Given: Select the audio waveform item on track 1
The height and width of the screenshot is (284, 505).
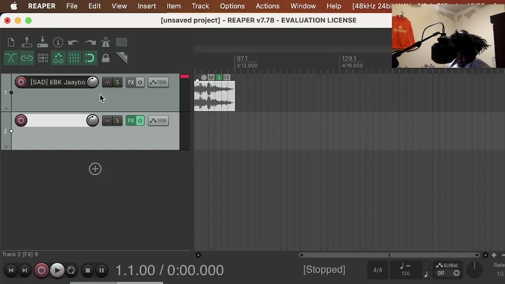Looking at the screenshot, I should [215, 96].
